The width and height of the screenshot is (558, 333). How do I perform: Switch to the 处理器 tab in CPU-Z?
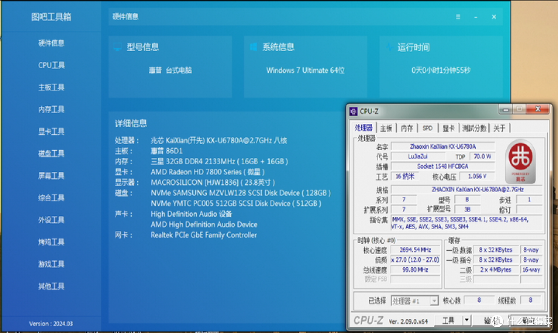click(x=363, y=128)
